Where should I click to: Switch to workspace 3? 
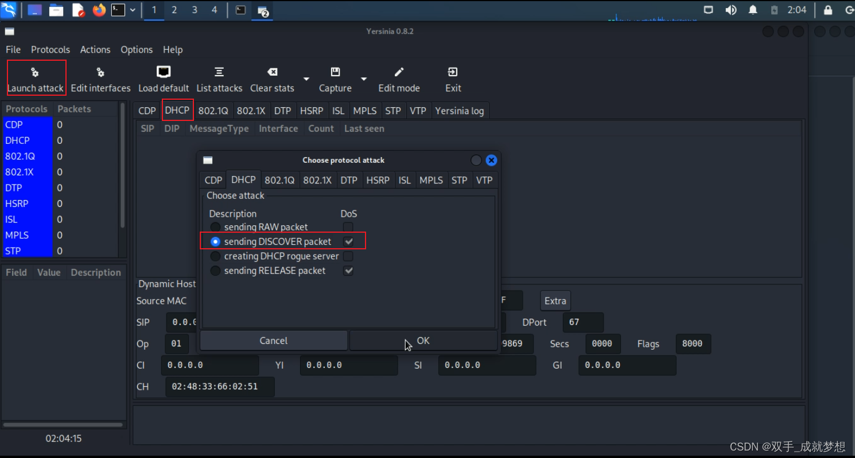point(195,10)
